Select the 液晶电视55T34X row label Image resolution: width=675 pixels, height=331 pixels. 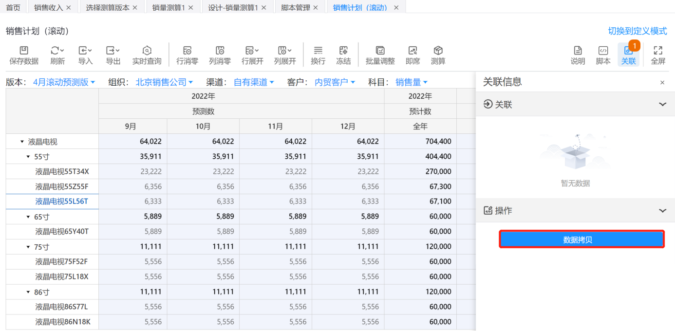[62, 171]
